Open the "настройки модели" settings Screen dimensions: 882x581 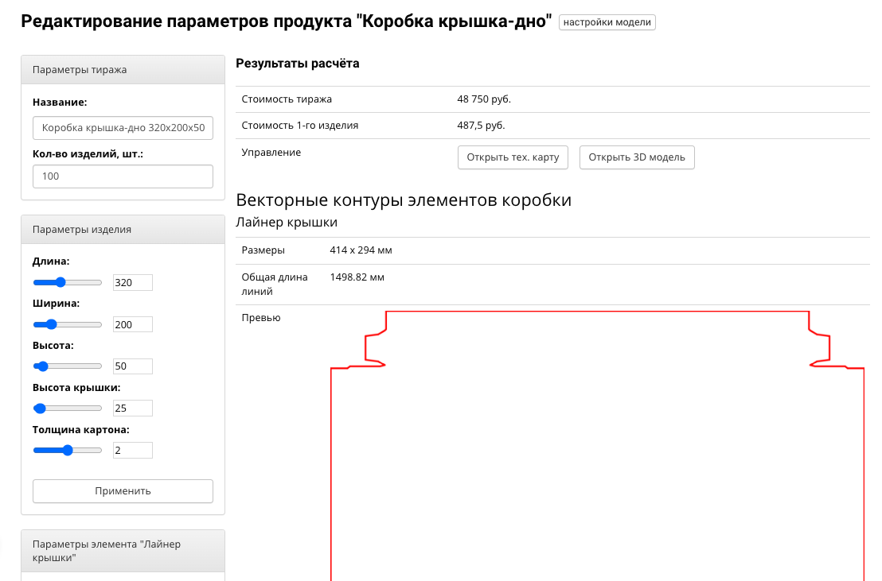click(607, 21)
